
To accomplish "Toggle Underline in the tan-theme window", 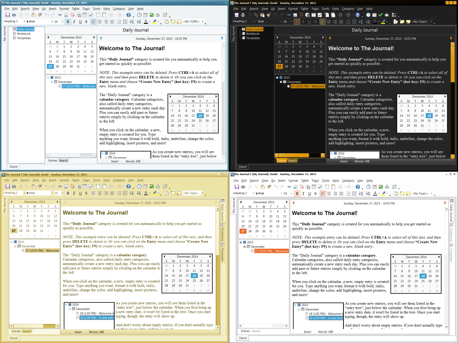I will 80,193.
